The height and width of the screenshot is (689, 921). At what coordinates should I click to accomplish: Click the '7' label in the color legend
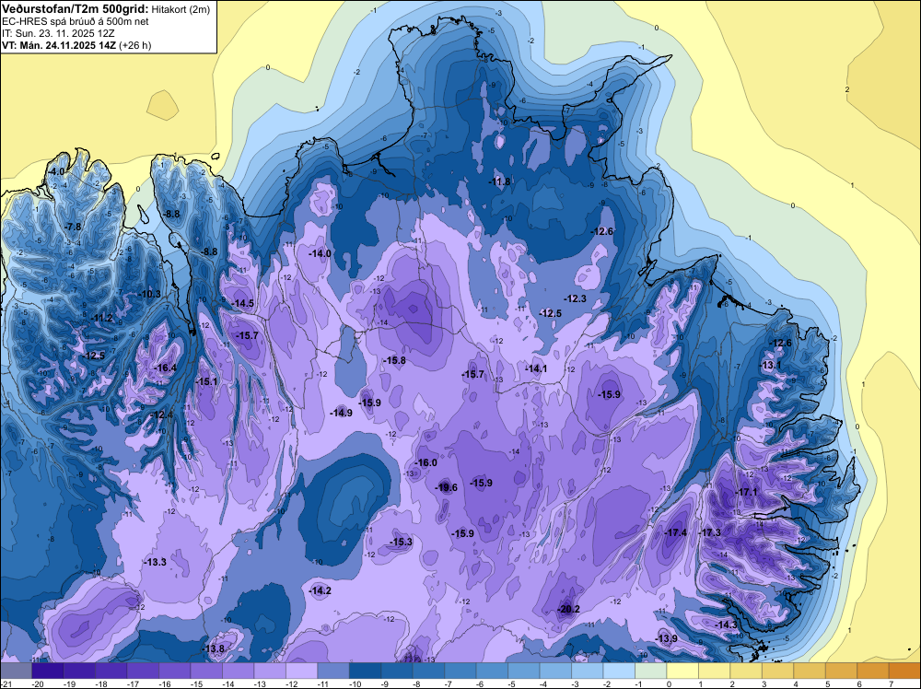tap(892, 684)
